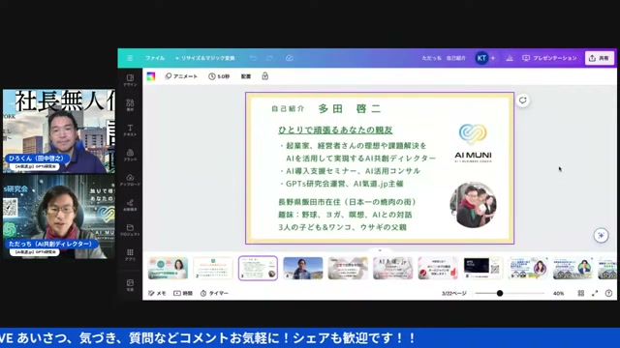
Task: Select slide 5 thumbnail
Action: [x=348, y=268]
